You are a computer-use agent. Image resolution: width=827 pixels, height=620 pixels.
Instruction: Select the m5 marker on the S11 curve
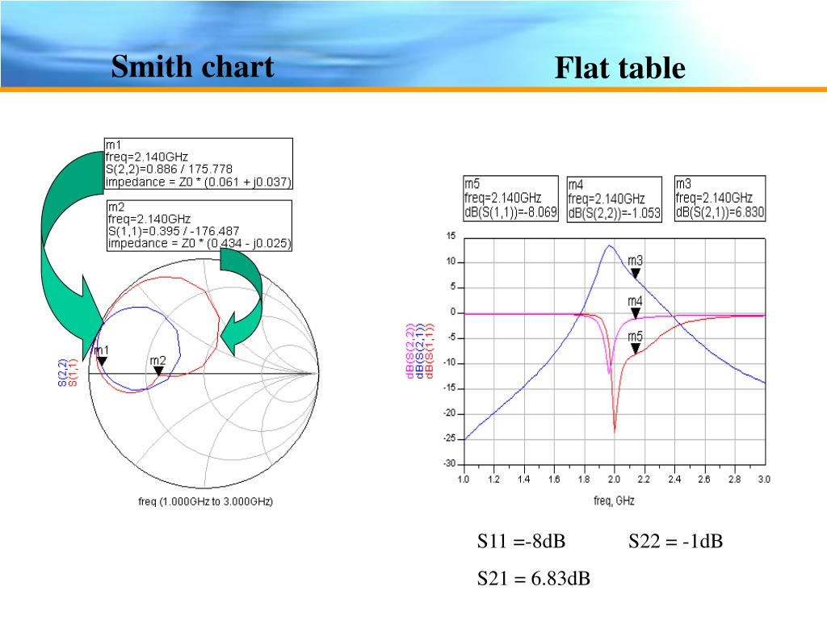(636, 349)
